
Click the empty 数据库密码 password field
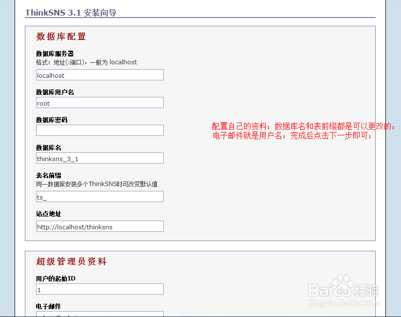99,130
